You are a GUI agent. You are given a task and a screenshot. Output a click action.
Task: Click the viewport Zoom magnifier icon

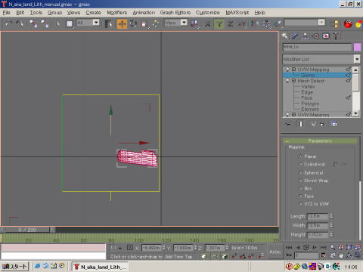pyautogui.click(x=333, y=247)
